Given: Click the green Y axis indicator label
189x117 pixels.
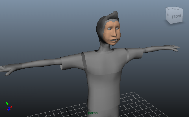Looking at the screenshot, I should pos(7,103).
